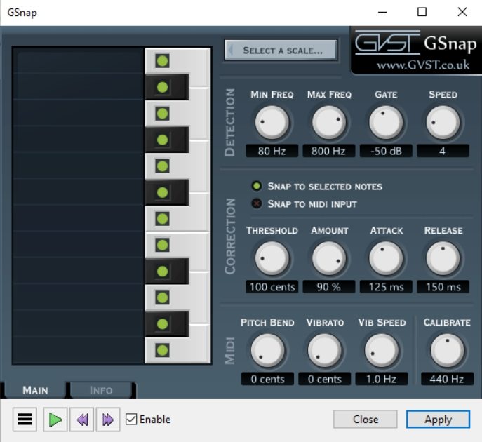This screenshot has width=482, height=442.
Task: Toggle the F note light on the fourth white key
Action: click(162, 219)
